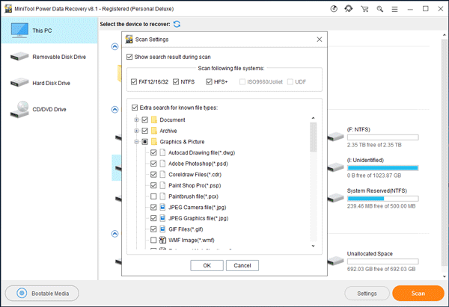The height and width of the screenshot is (307, 449).
Task: Click the JPEG Graphics file image icon
Action: 162,218
